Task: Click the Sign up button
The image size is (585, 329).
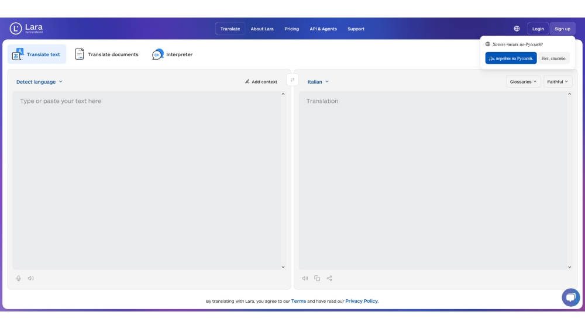Action: tap(562, 29)
